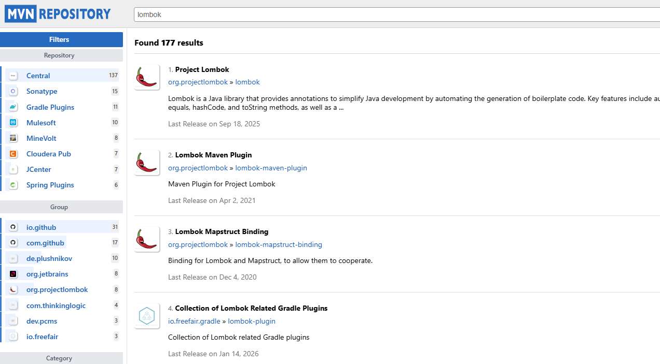Click the Category section header
This screenshot has height=364, width=660.
61,358
